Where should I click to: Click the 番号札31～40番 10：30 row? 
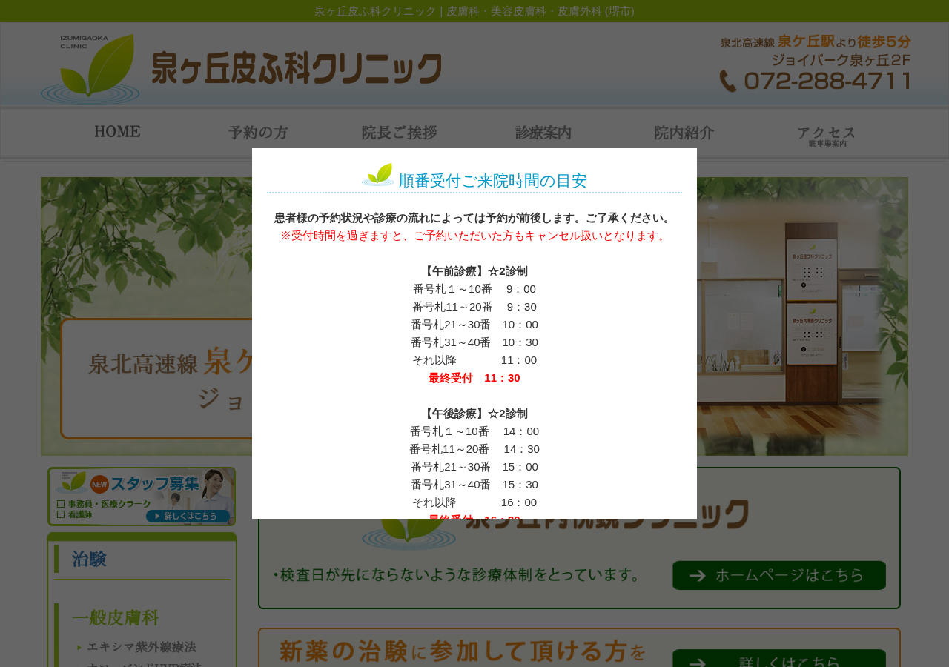coord(474,342)
